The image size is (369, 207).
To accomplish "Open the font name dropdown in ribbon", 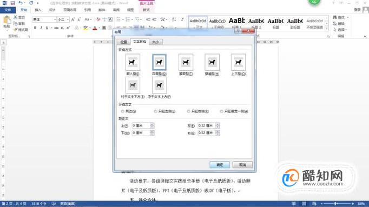I will [55, 19].
